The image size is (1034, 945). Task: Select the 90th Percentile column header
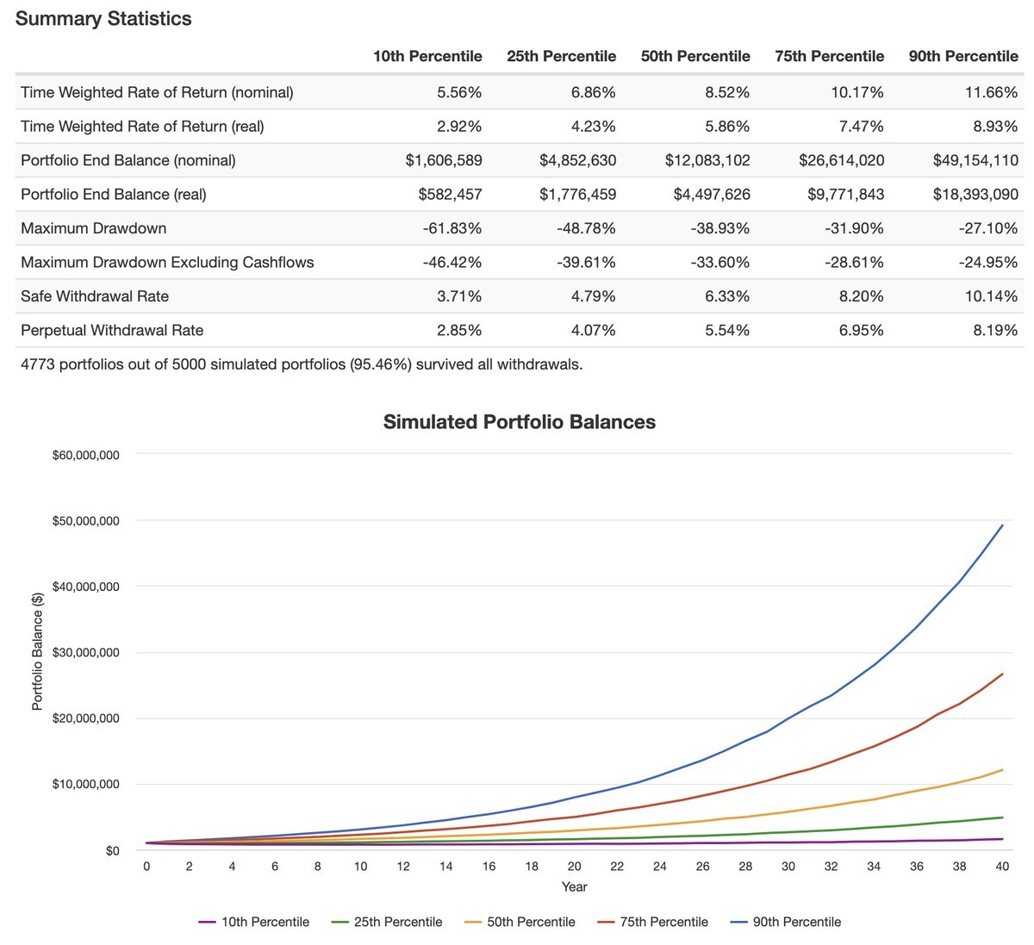pos(963,56)
